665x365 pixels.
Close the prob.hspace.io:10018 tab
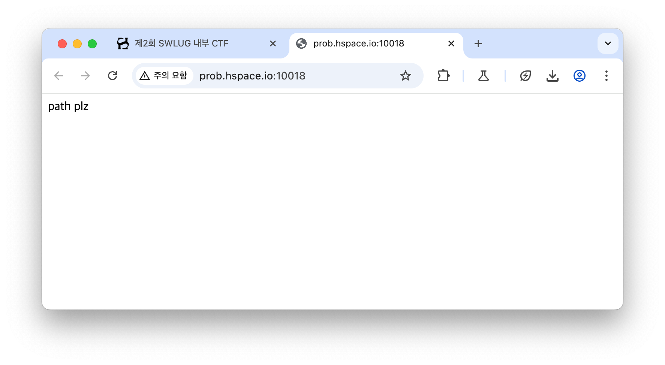(x=451, y=43)
